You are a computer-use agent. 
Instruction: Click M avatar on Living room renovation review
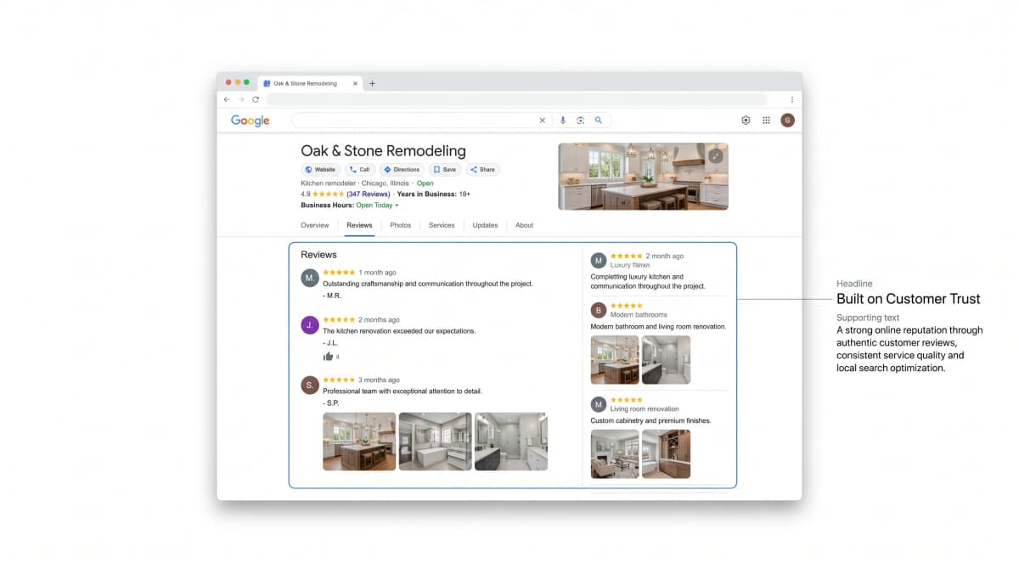(x=599, y=404)
